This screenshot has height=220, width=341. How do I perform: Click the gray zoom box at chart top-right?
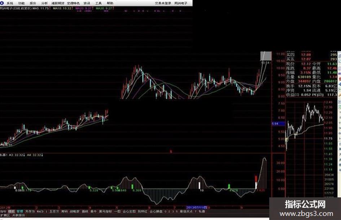coord(266,56)
